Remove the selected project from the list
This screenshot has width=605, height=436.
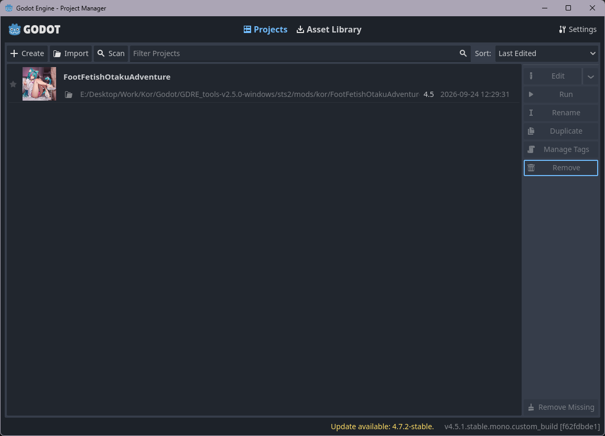point(560,168)
